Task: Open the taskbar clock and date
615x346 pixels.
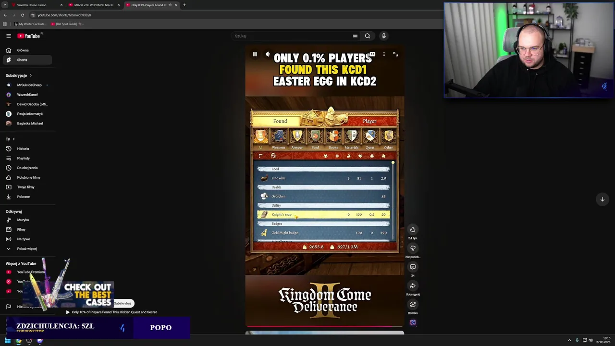Action: (x=603, y=341)
